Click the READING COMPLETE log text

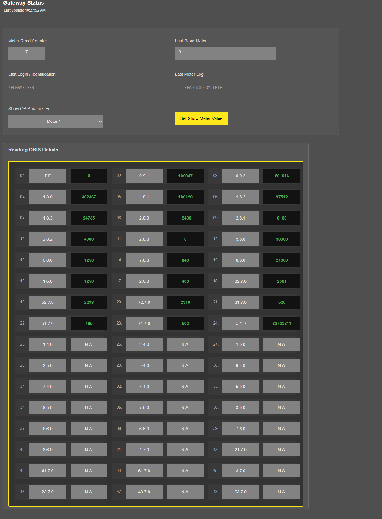click(x=203, y=88)
